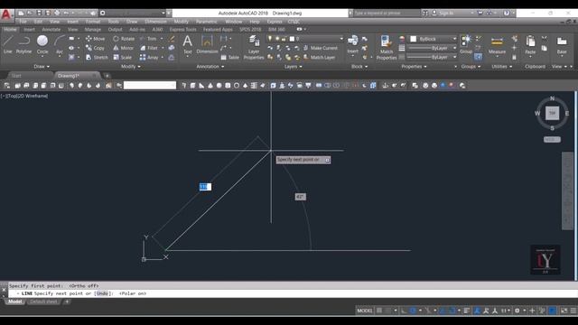The height and width of the screenshot is (325, 578).
Task: Select the Line tool
Action: pos(7,45)
